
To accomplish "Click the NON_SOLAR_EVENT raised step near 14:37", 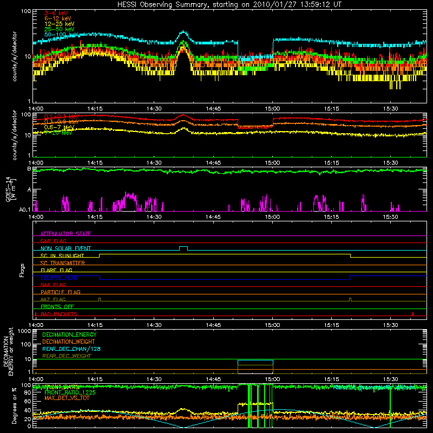I will pyautogui.click(x=183, y=248).
